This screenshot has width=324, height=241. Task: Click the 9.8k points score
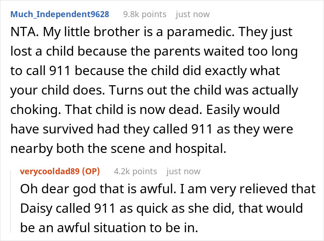point(145,14)
